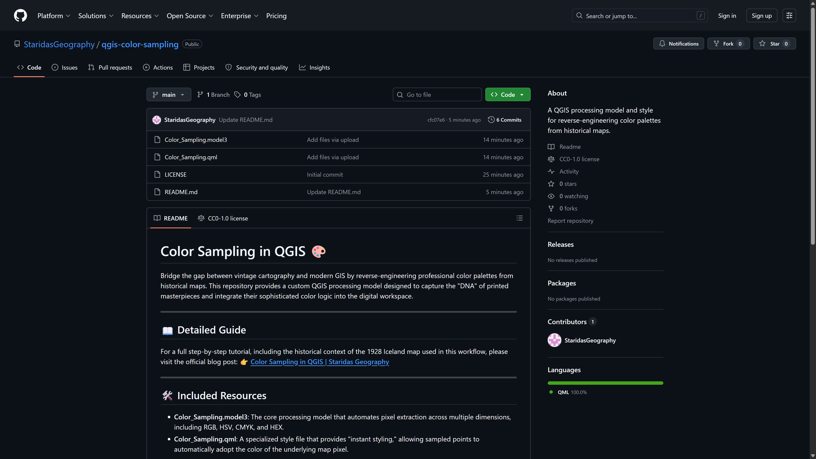Click the Sign in link
816x459 pixels.
point(727,16)
